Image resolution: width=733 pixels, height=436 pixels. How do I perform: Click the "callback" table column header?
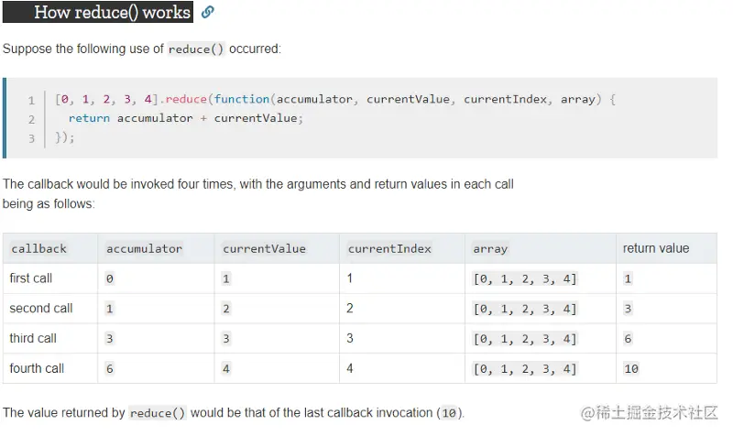[x=39, y=248]
